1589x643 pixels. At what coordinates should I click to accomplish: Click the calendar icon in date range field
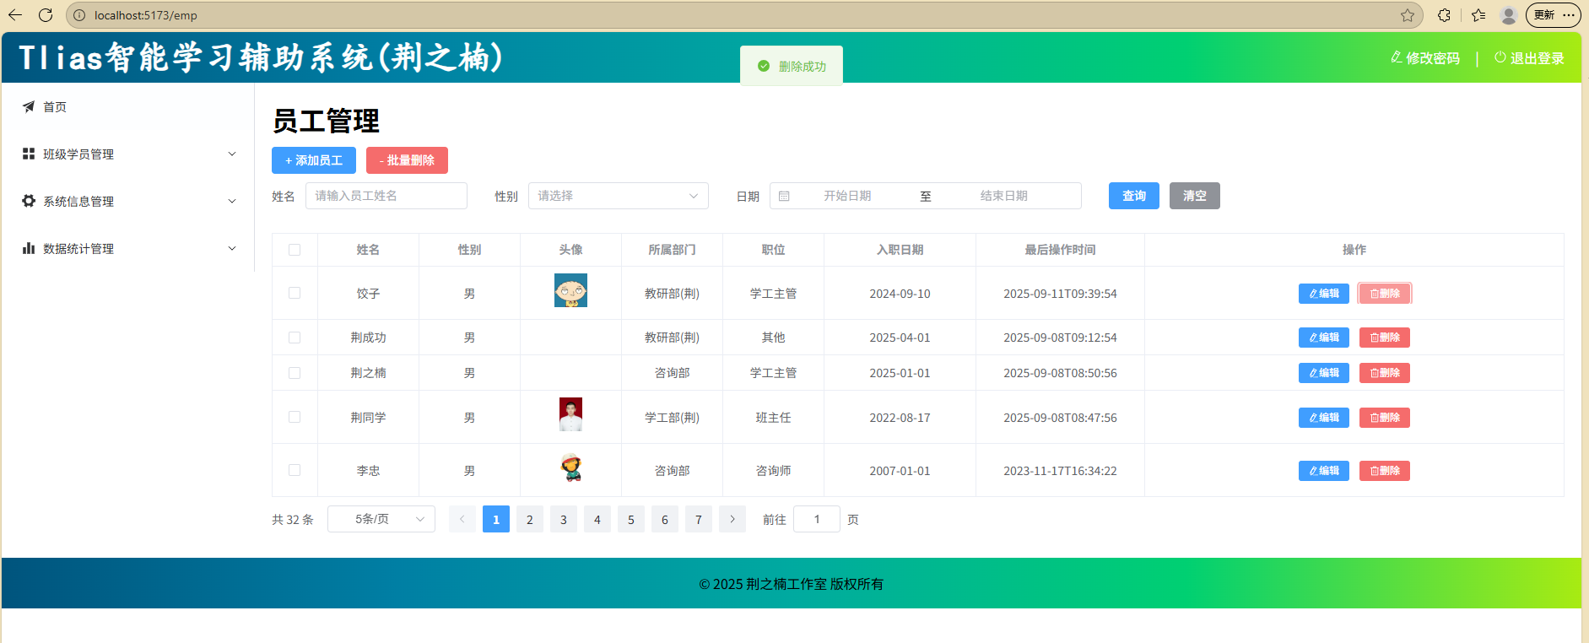coord(784,196)
